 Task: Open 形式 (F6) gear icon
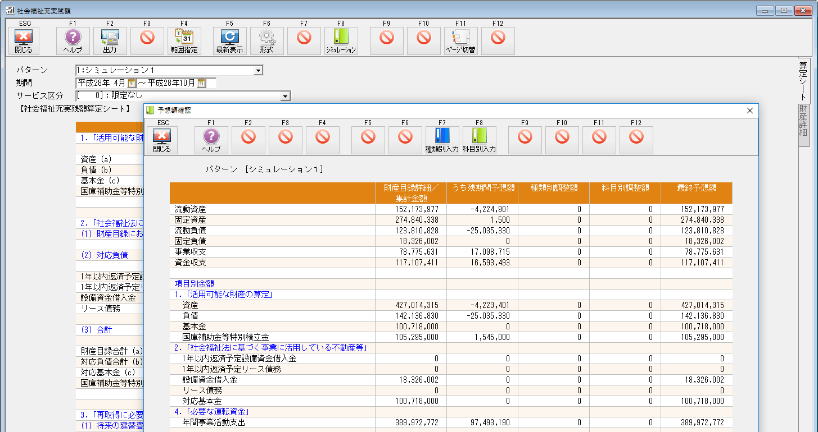click(266, 40)
